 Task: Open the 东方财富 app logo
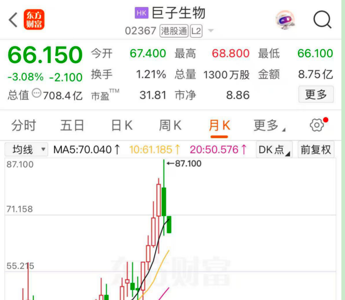pyautogui.click(x=34, y=20)
